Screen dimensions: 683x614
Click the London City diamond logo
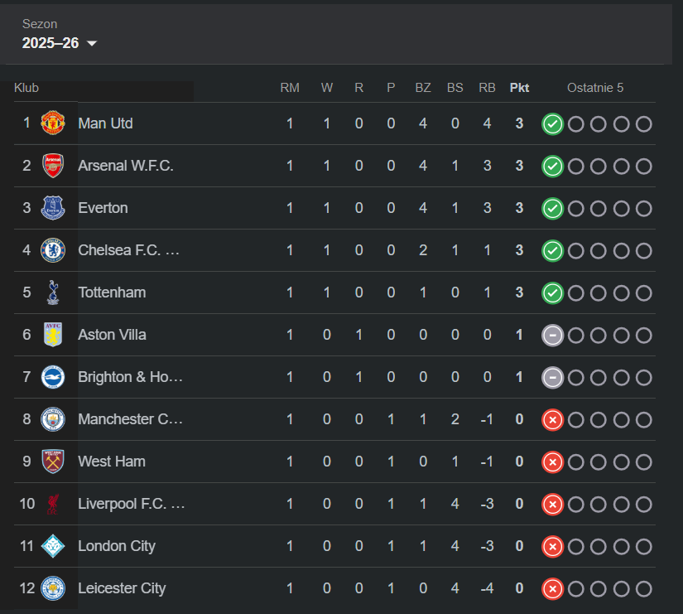53,546
